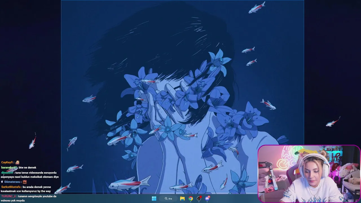
Task: Open Discord from the taskbar
Action: point(208,198)
